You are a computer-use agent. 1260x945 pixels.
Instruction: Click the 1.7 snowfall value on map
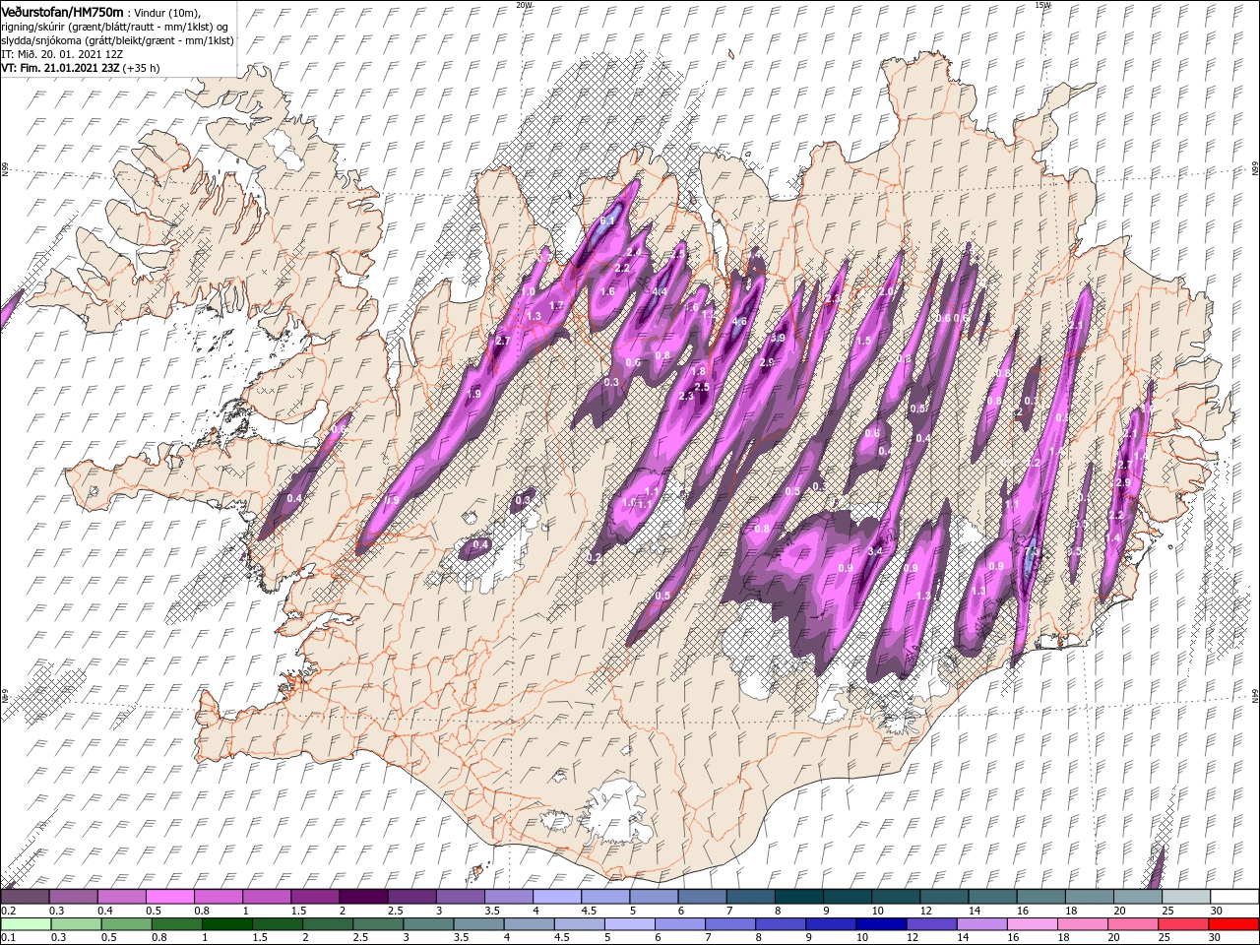pyautogui.click(x=556, y=305)
